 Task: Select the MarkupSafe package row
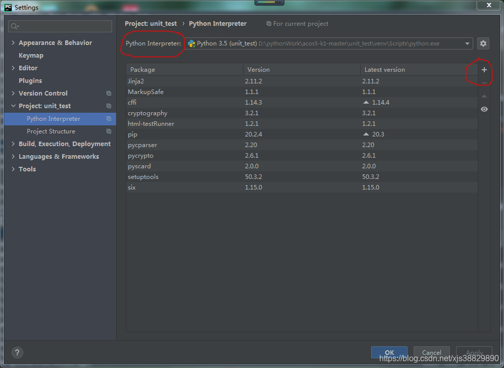coord(302,91)
